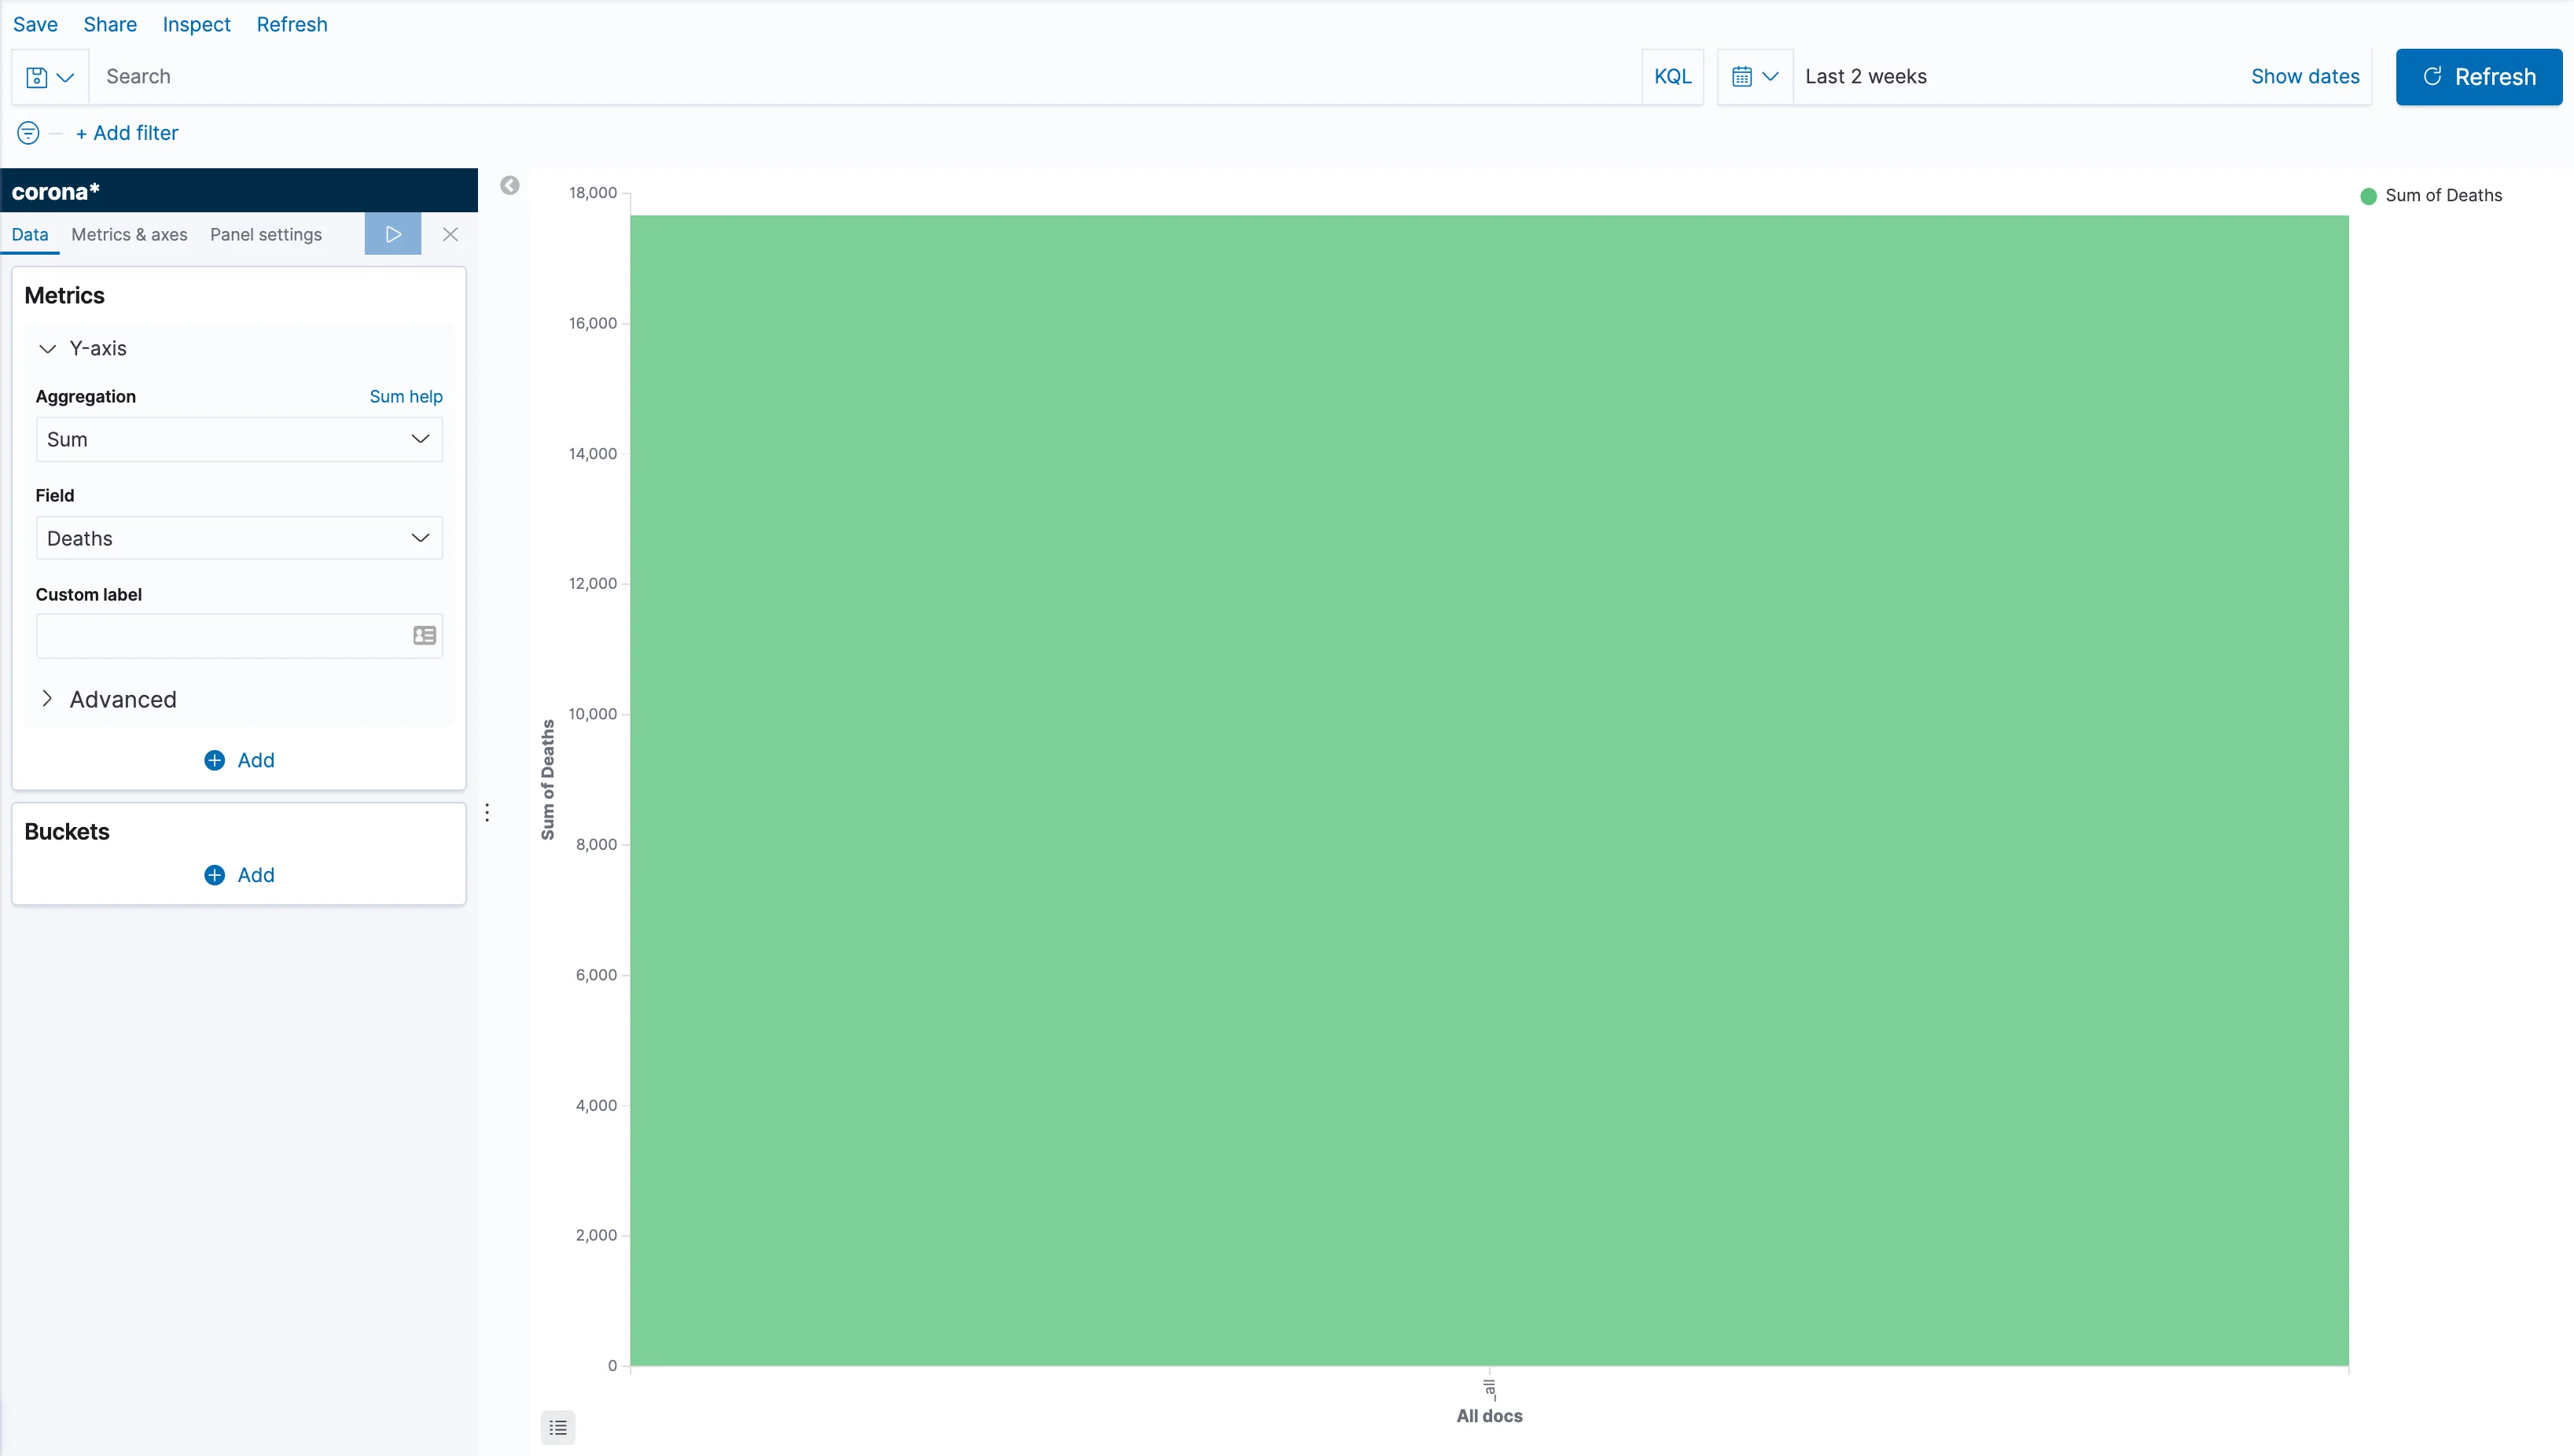Viewport: 2574px width, 1456px height.
Task: Collapse the editor sidebar arrow icon
Action: tap(510, 186)
